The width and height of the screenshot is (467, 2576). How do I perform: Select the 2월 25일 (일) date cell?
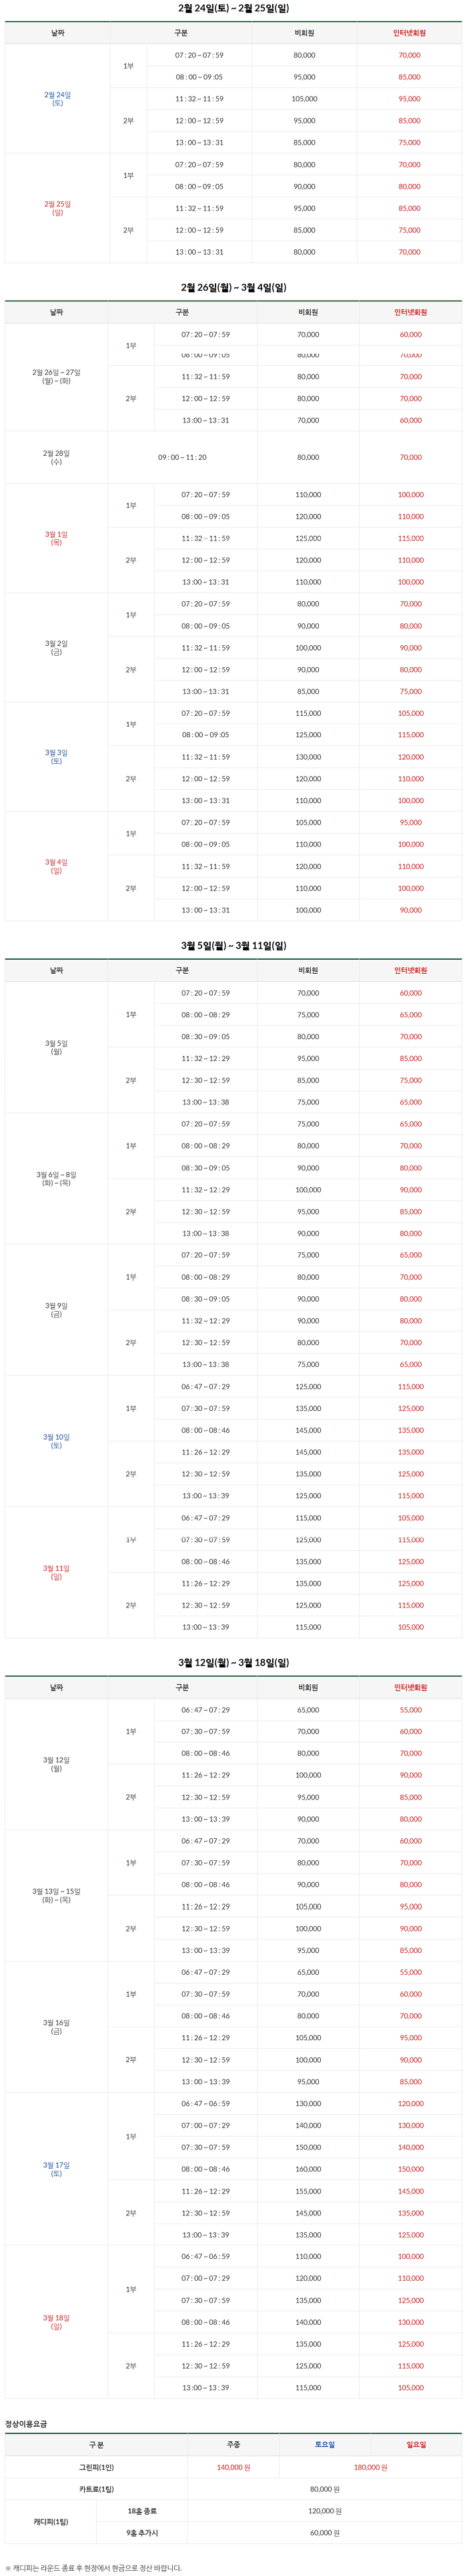pyautogui.click(x=57, y=208)
